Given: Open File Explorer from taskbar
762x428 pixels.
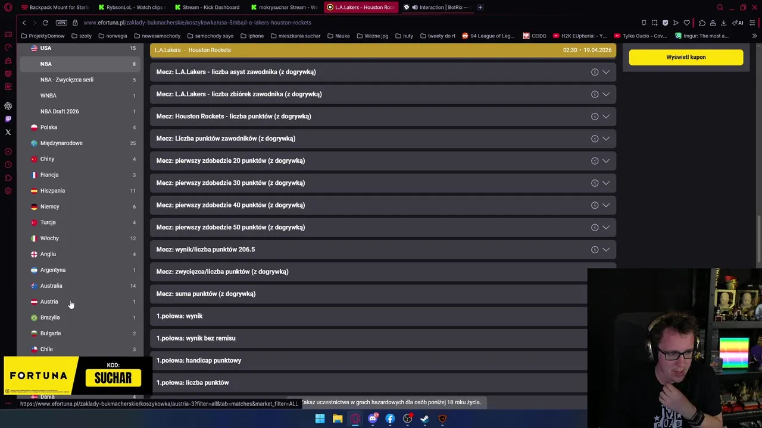Looking at the screenshot, I should (338, 418).
